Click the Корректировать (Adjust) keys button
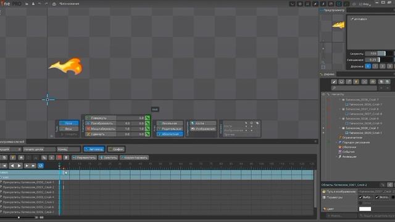 (x=135, y=158)
